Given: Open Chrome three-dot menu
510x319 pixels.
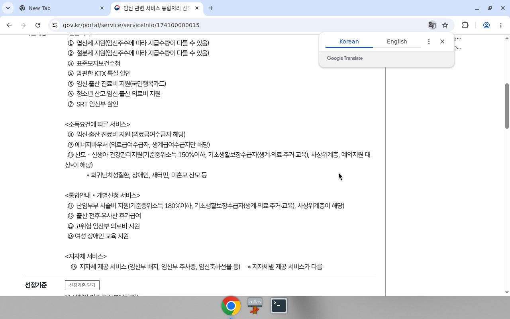Looking at the screenshot, I should 501,25.
